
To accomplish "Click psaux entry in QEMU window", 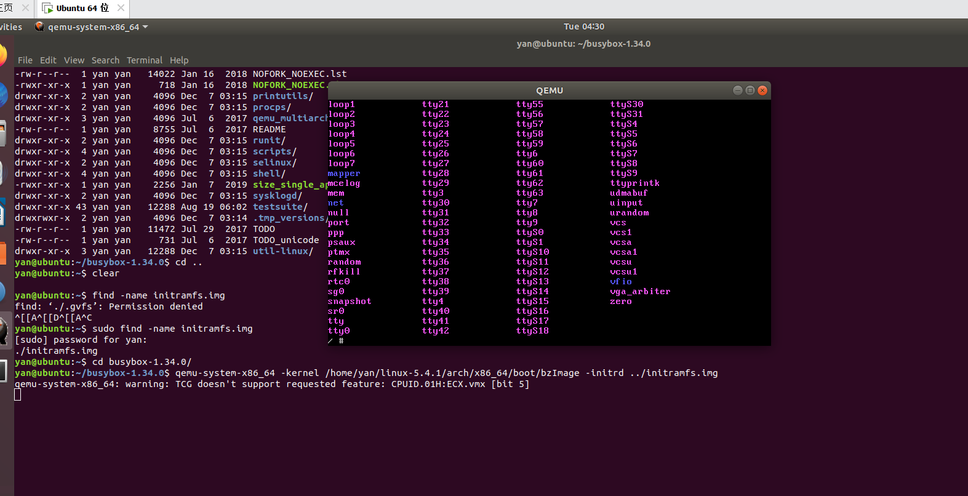I will tap(342, 242).
